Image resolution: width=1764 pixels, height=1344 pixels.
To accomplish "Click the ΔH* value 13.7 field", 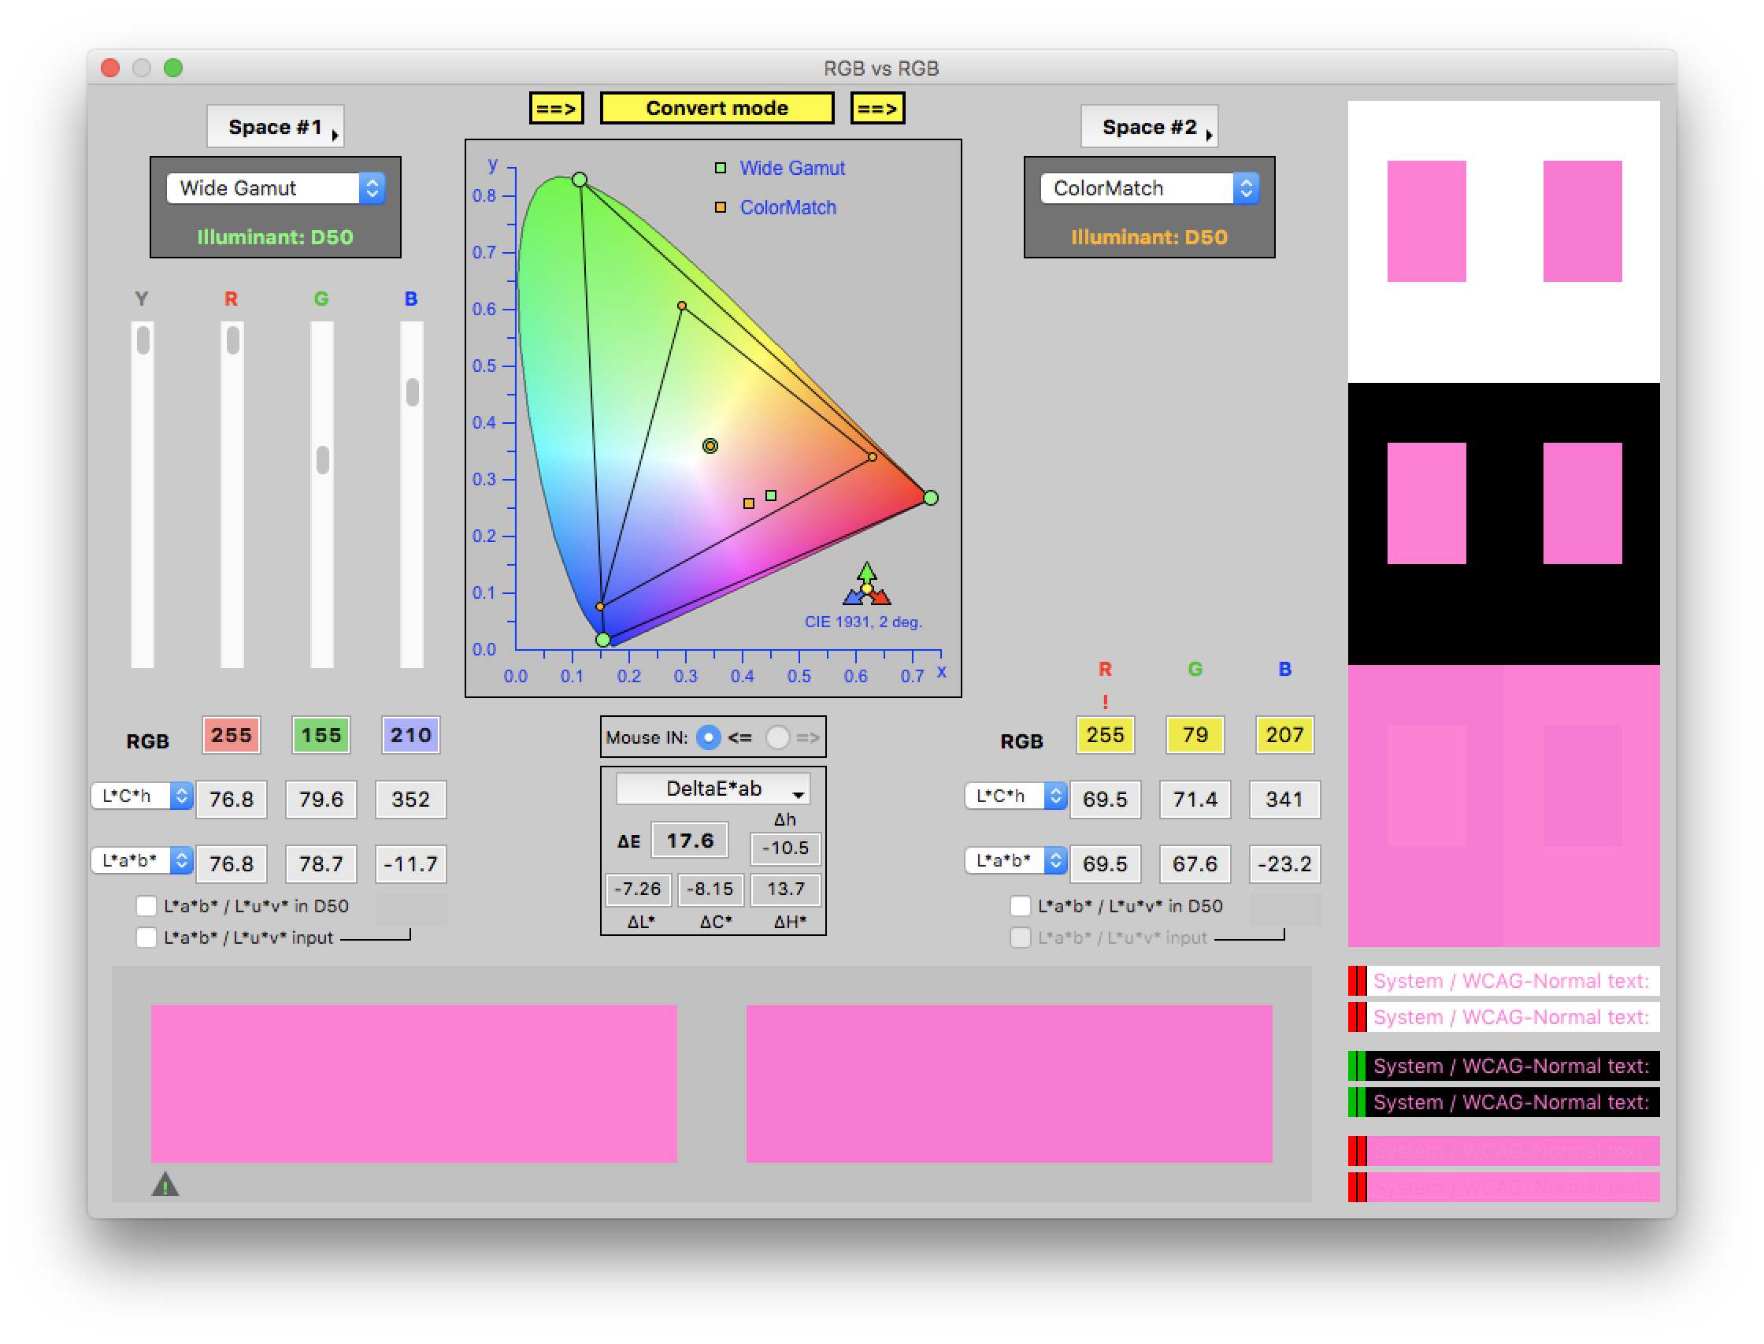I will click(785, 889).
